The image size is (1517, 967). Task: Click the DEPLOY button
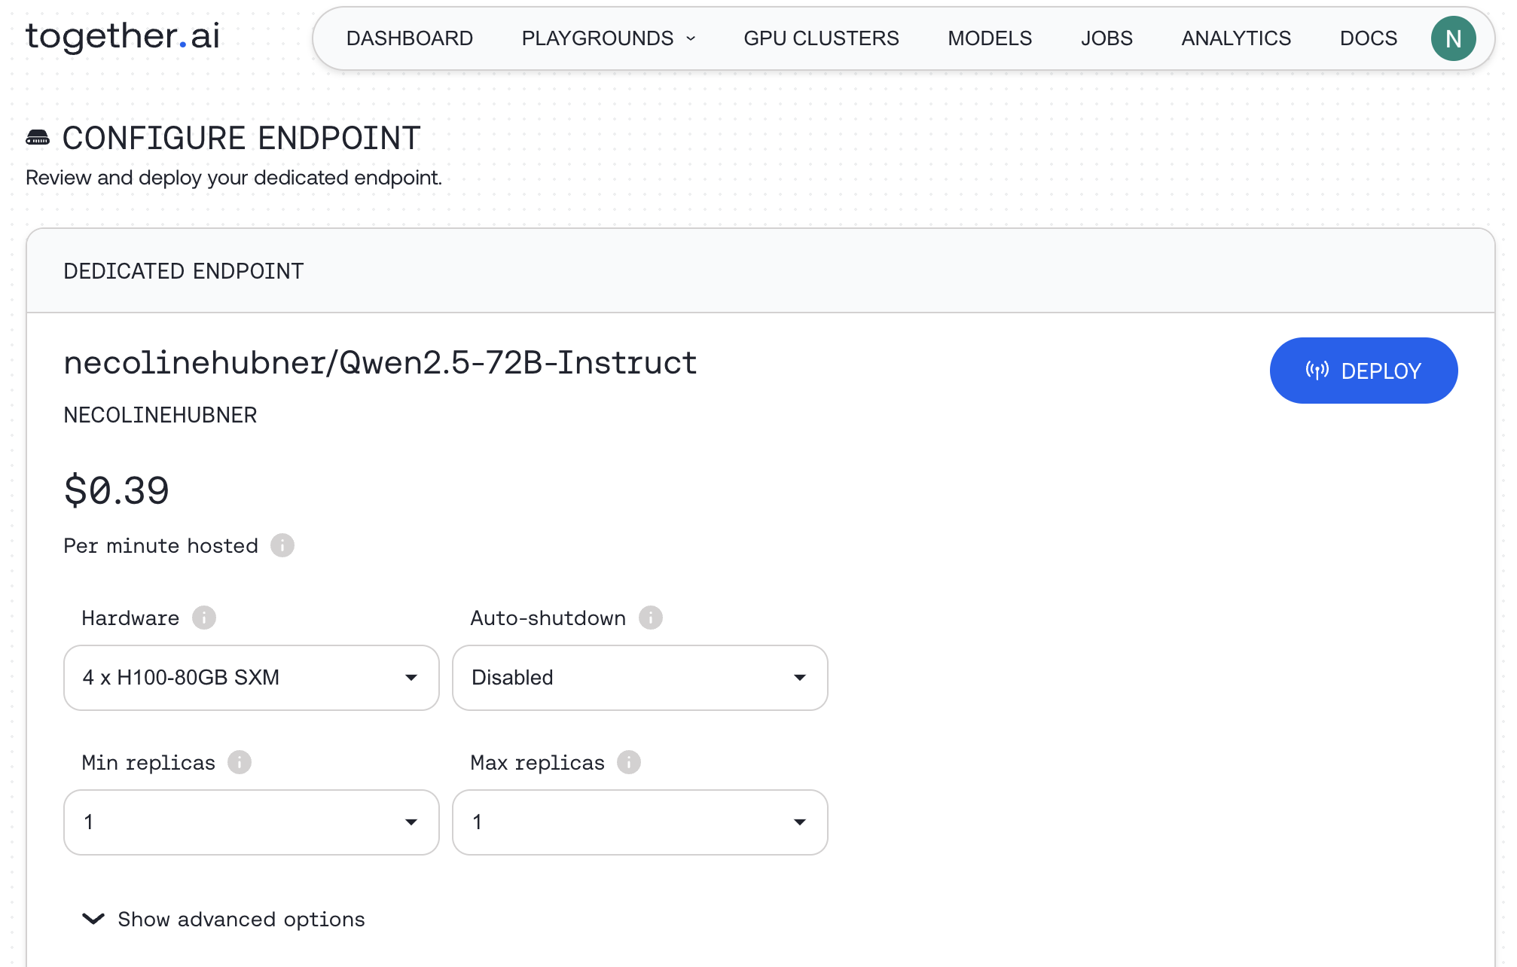coord(1362,371)
